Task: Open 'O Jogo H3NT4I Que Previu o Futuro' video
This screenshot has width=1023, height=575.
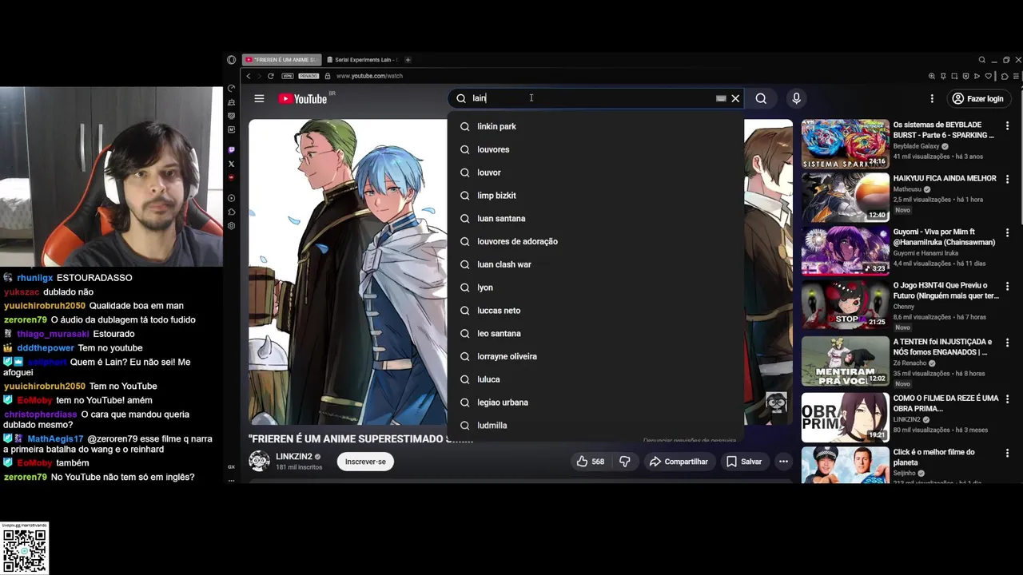Action: pos(946,290)
